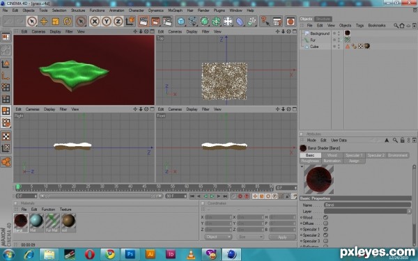Add a Cube primitive object

(181, 22)
